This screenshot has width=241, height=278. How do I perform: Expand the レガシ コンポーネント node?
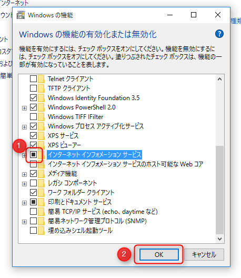(24, 184)
